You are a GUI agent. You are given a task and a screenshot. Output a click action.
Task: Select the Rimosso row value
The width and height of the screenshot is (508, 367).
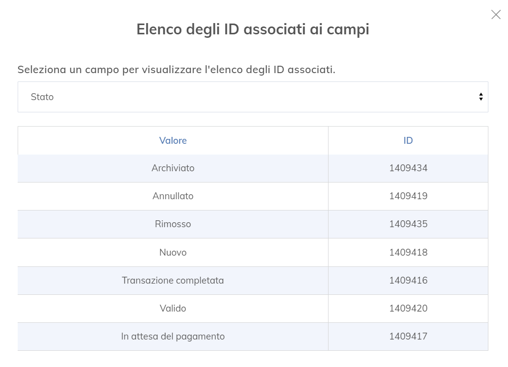coord(173,224)
